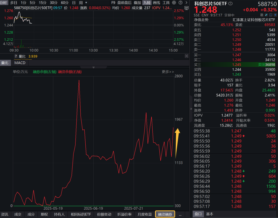The image size is (278, 218).
Task: Click the help question mark icon in toolbar
Action: pyautogui.click(x=180, y=3)
